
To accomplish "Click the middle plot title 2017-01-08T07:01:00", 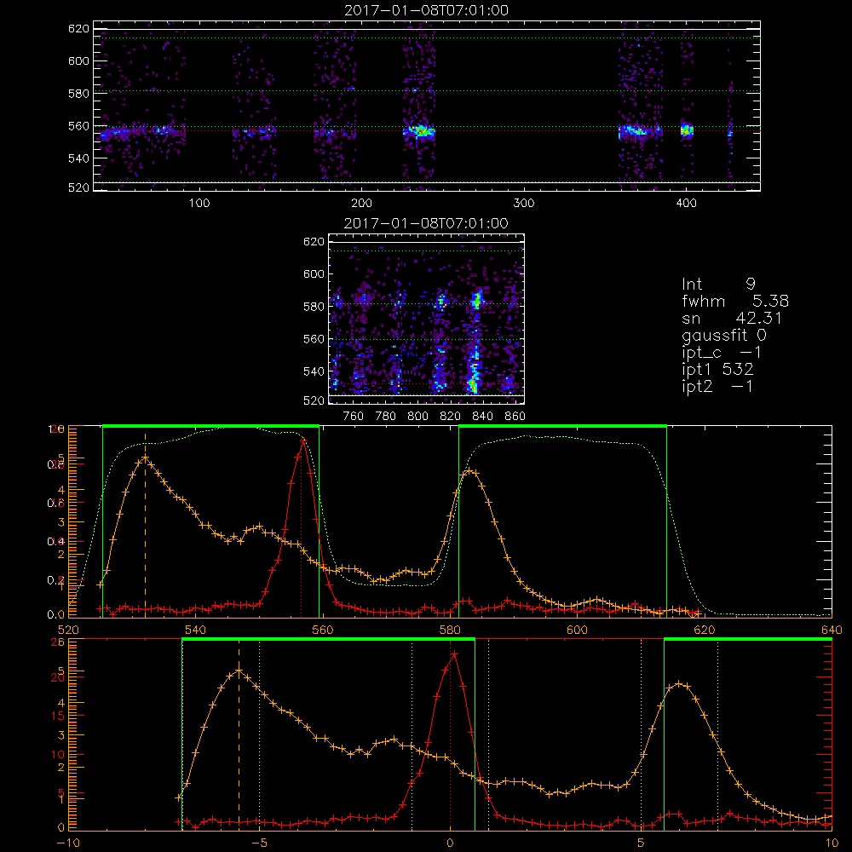I will pos(426,223).
